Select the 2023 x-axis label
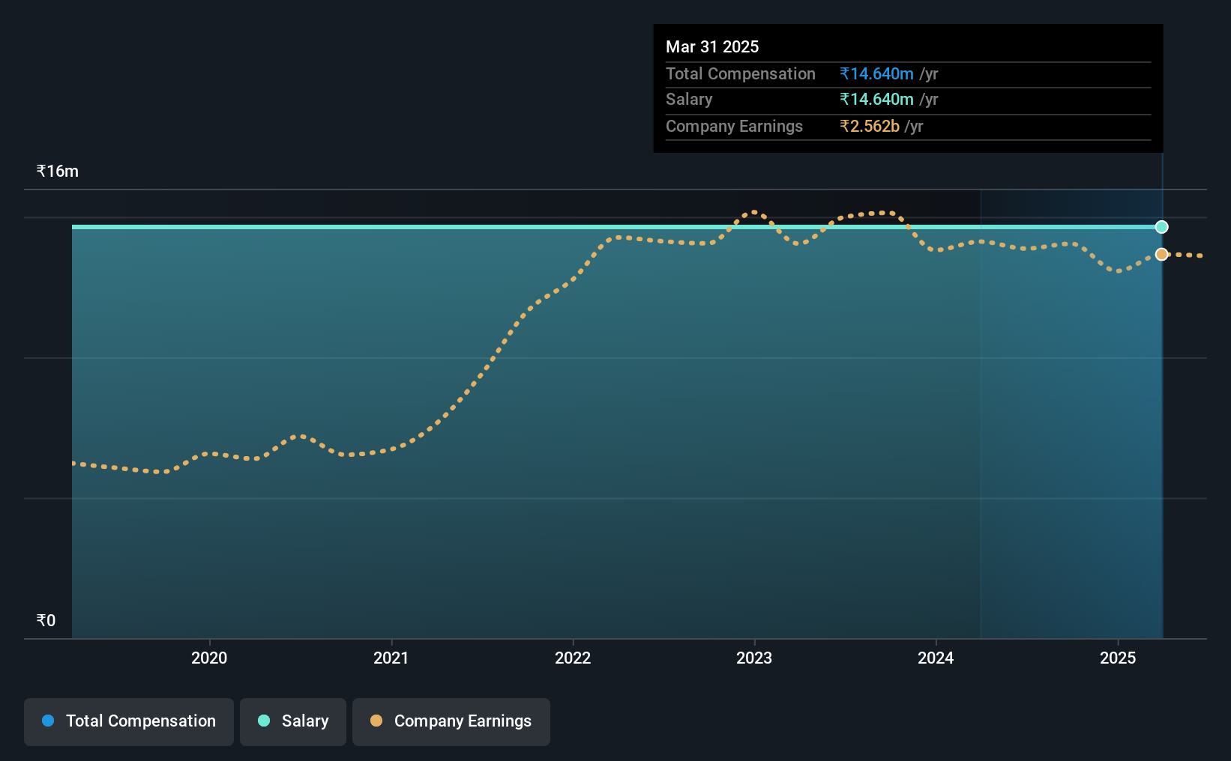The image size is (1231, 761). (x=754, y=658)
